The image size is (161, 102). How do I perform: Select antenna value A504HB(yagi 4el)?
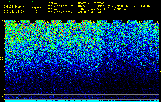pos(90,12)
